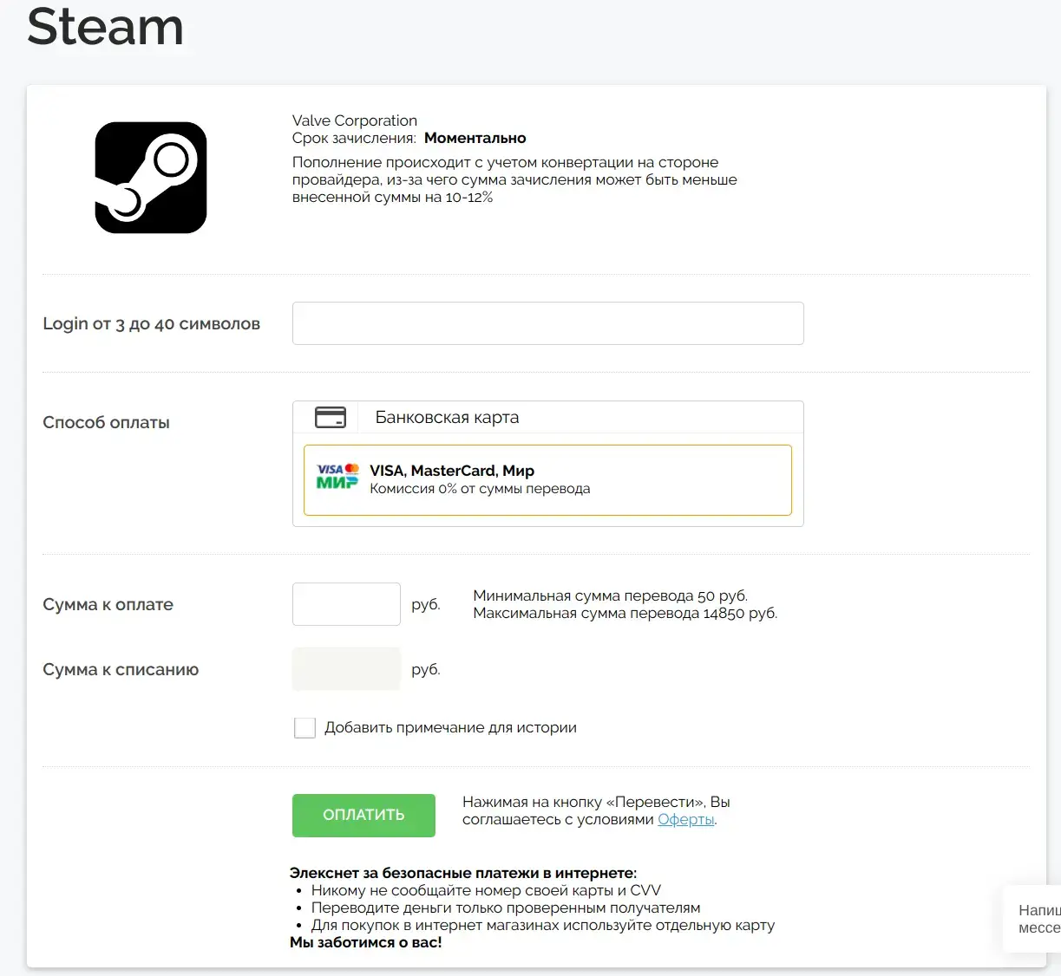This screenshot has width=1061, height=976.
Task: Select the Банковская карта payment tab
Action: tap(547, 418)
